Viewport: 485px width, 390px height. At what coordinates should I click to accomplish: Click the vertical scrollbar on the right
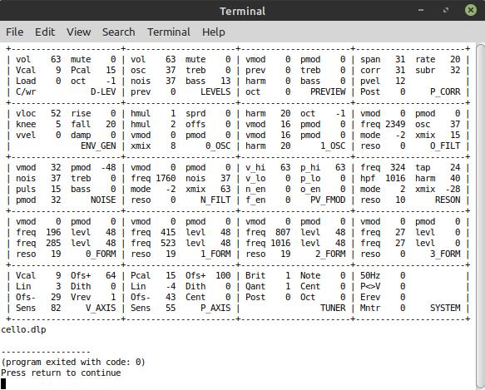[480, 216]
